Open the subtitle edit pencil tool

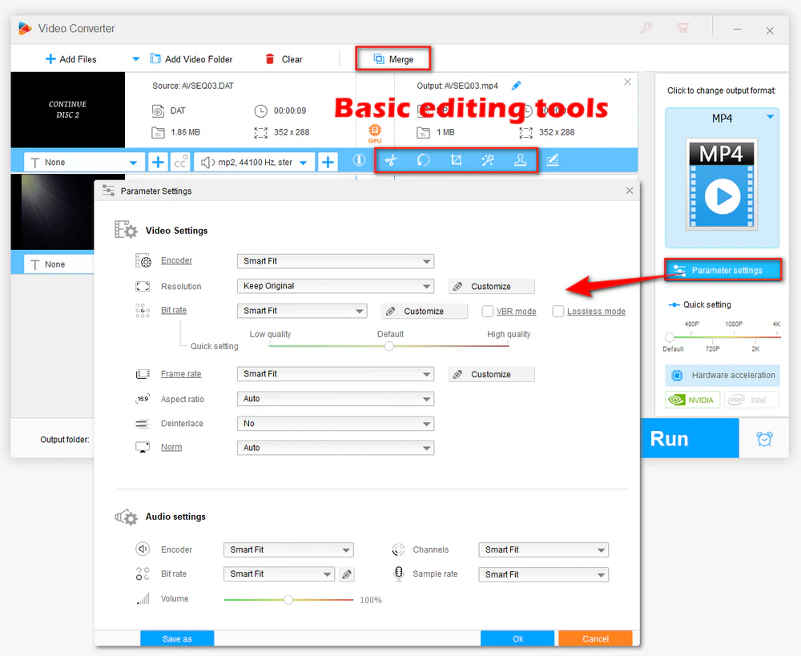point(553,161)
